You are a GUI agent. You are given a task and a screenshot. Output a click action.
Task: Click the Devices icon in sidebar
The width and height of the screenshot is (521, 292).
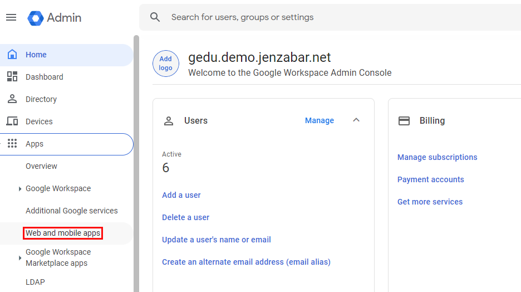12,121
